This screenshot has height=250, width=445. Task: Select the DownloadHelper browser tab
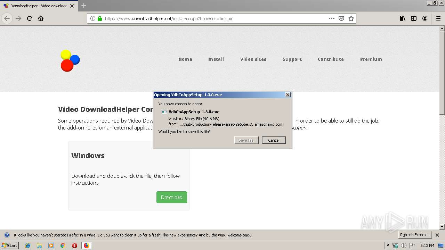[x=39, y=6]
